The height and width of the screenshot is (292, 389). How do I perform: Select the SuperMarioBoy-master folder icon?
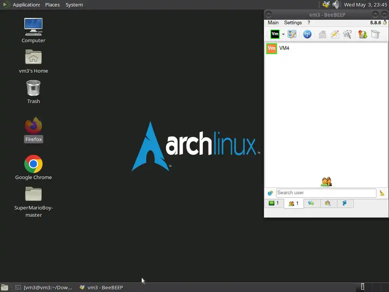click(x=33, y=202)
